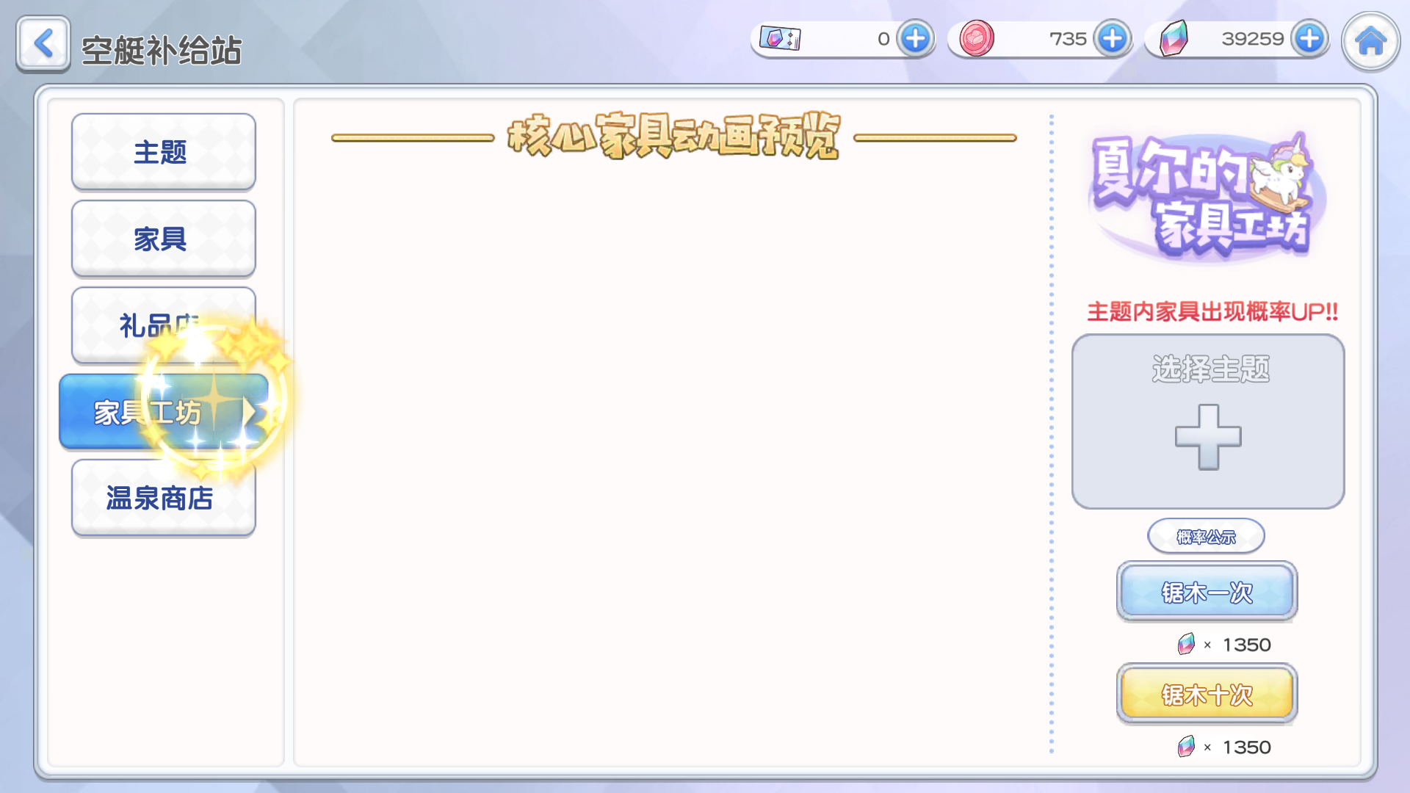Click the 核心家具动画预览 header

pos(673,137)
